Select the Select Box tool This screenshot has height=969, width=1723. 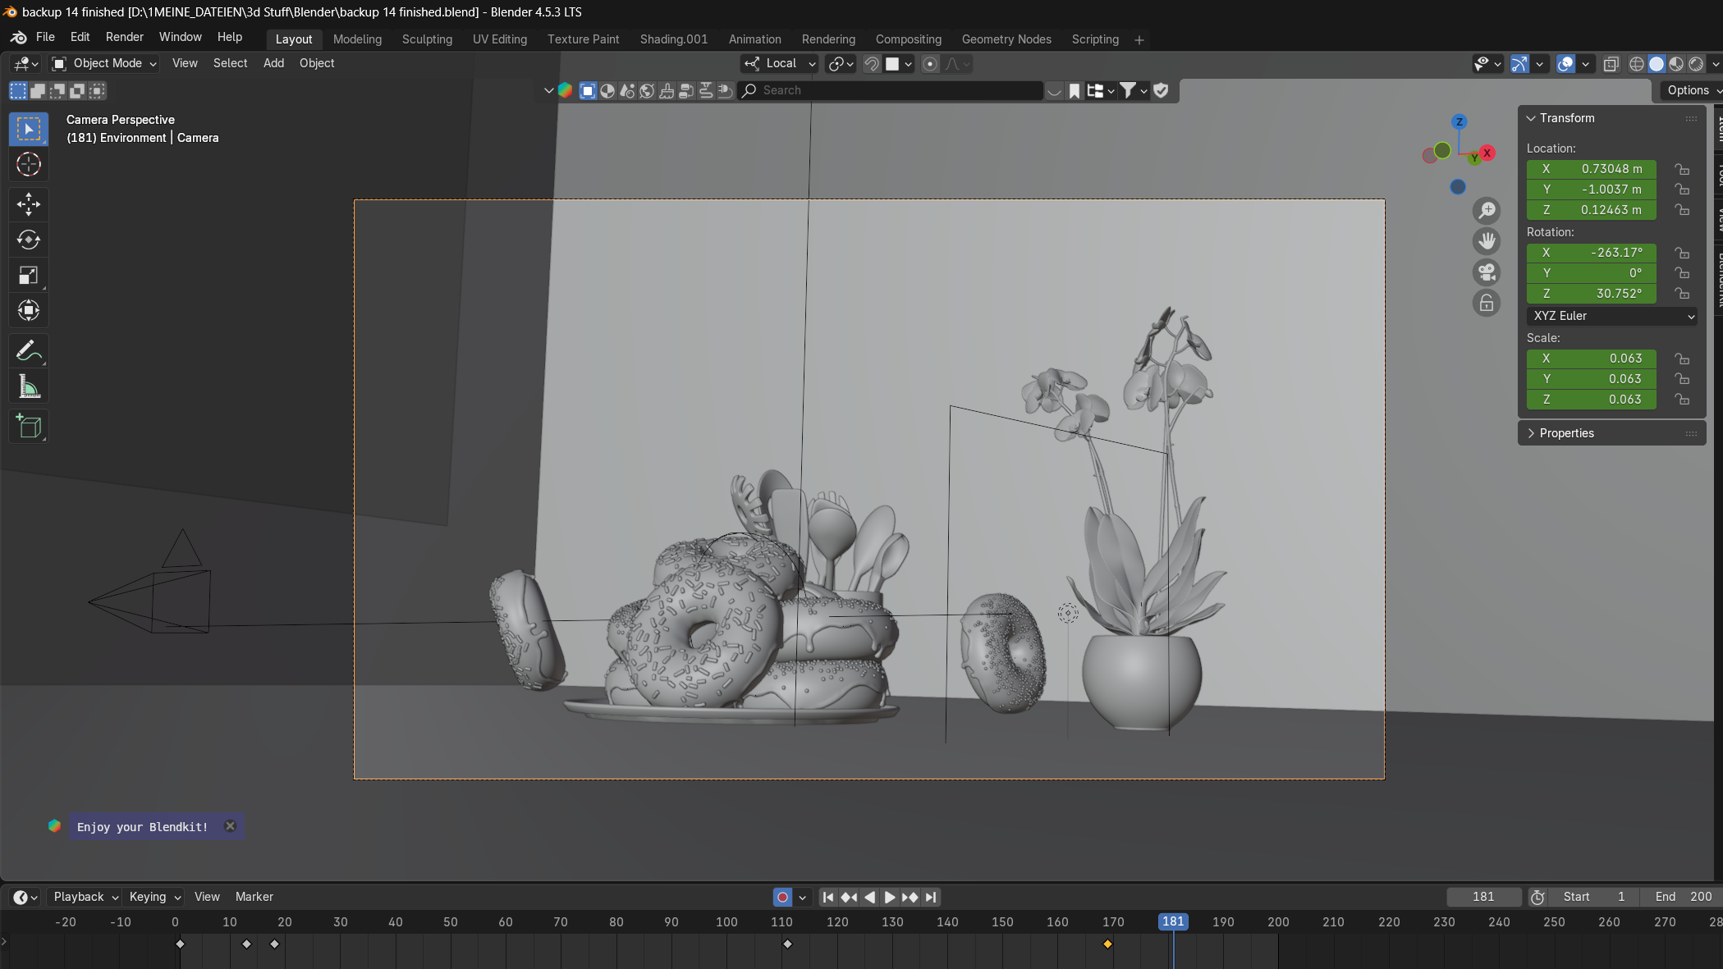29,129
